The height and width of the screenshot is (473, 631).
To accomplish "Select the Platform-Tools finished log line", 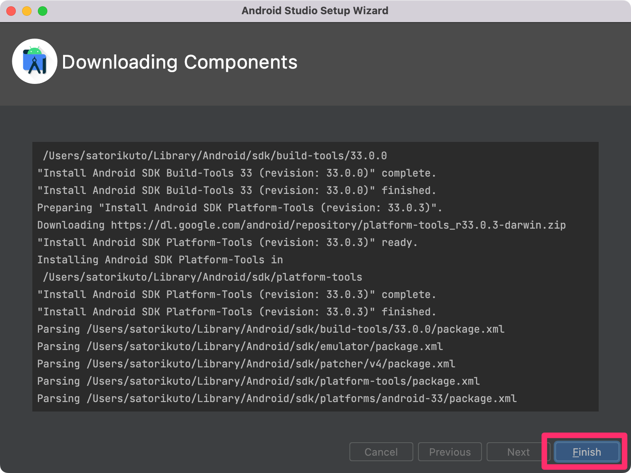I will point(237,312).
